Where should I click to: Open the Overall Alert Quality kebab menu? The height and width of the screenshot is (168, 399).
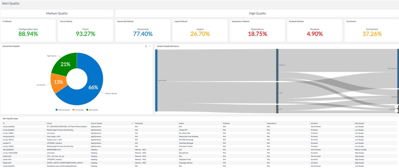coord(150,46)
